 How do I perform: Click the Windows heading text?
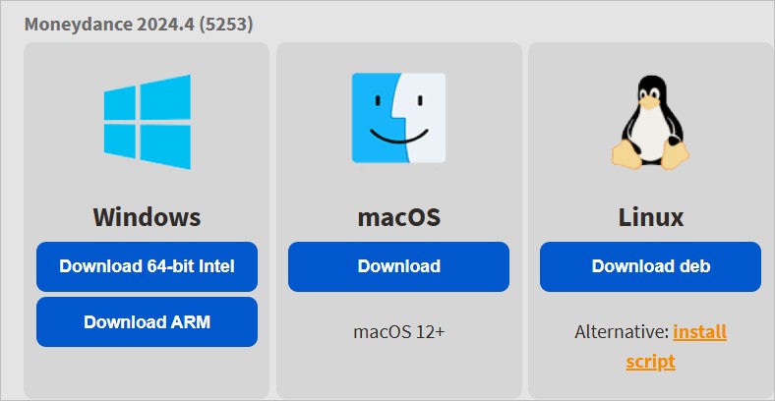pyautogui.click(x=147, y=216)
